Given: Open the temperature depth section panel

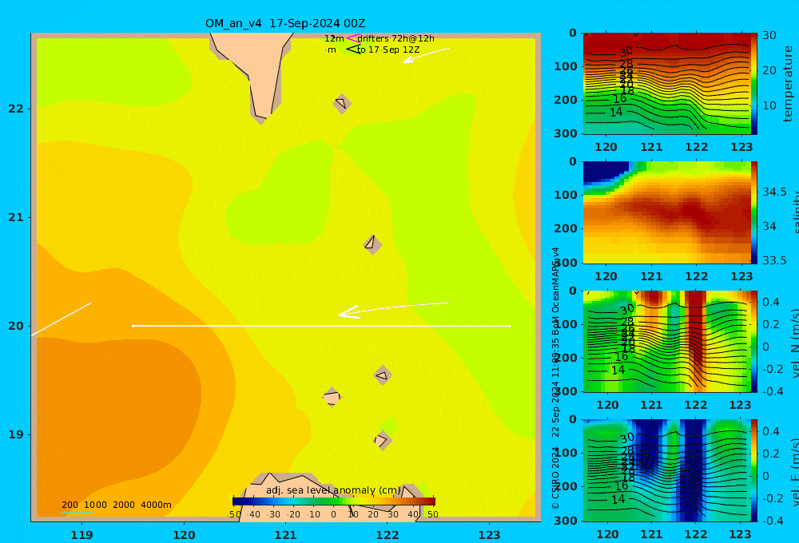Looking at the screenshot, I should coord(666,84).
